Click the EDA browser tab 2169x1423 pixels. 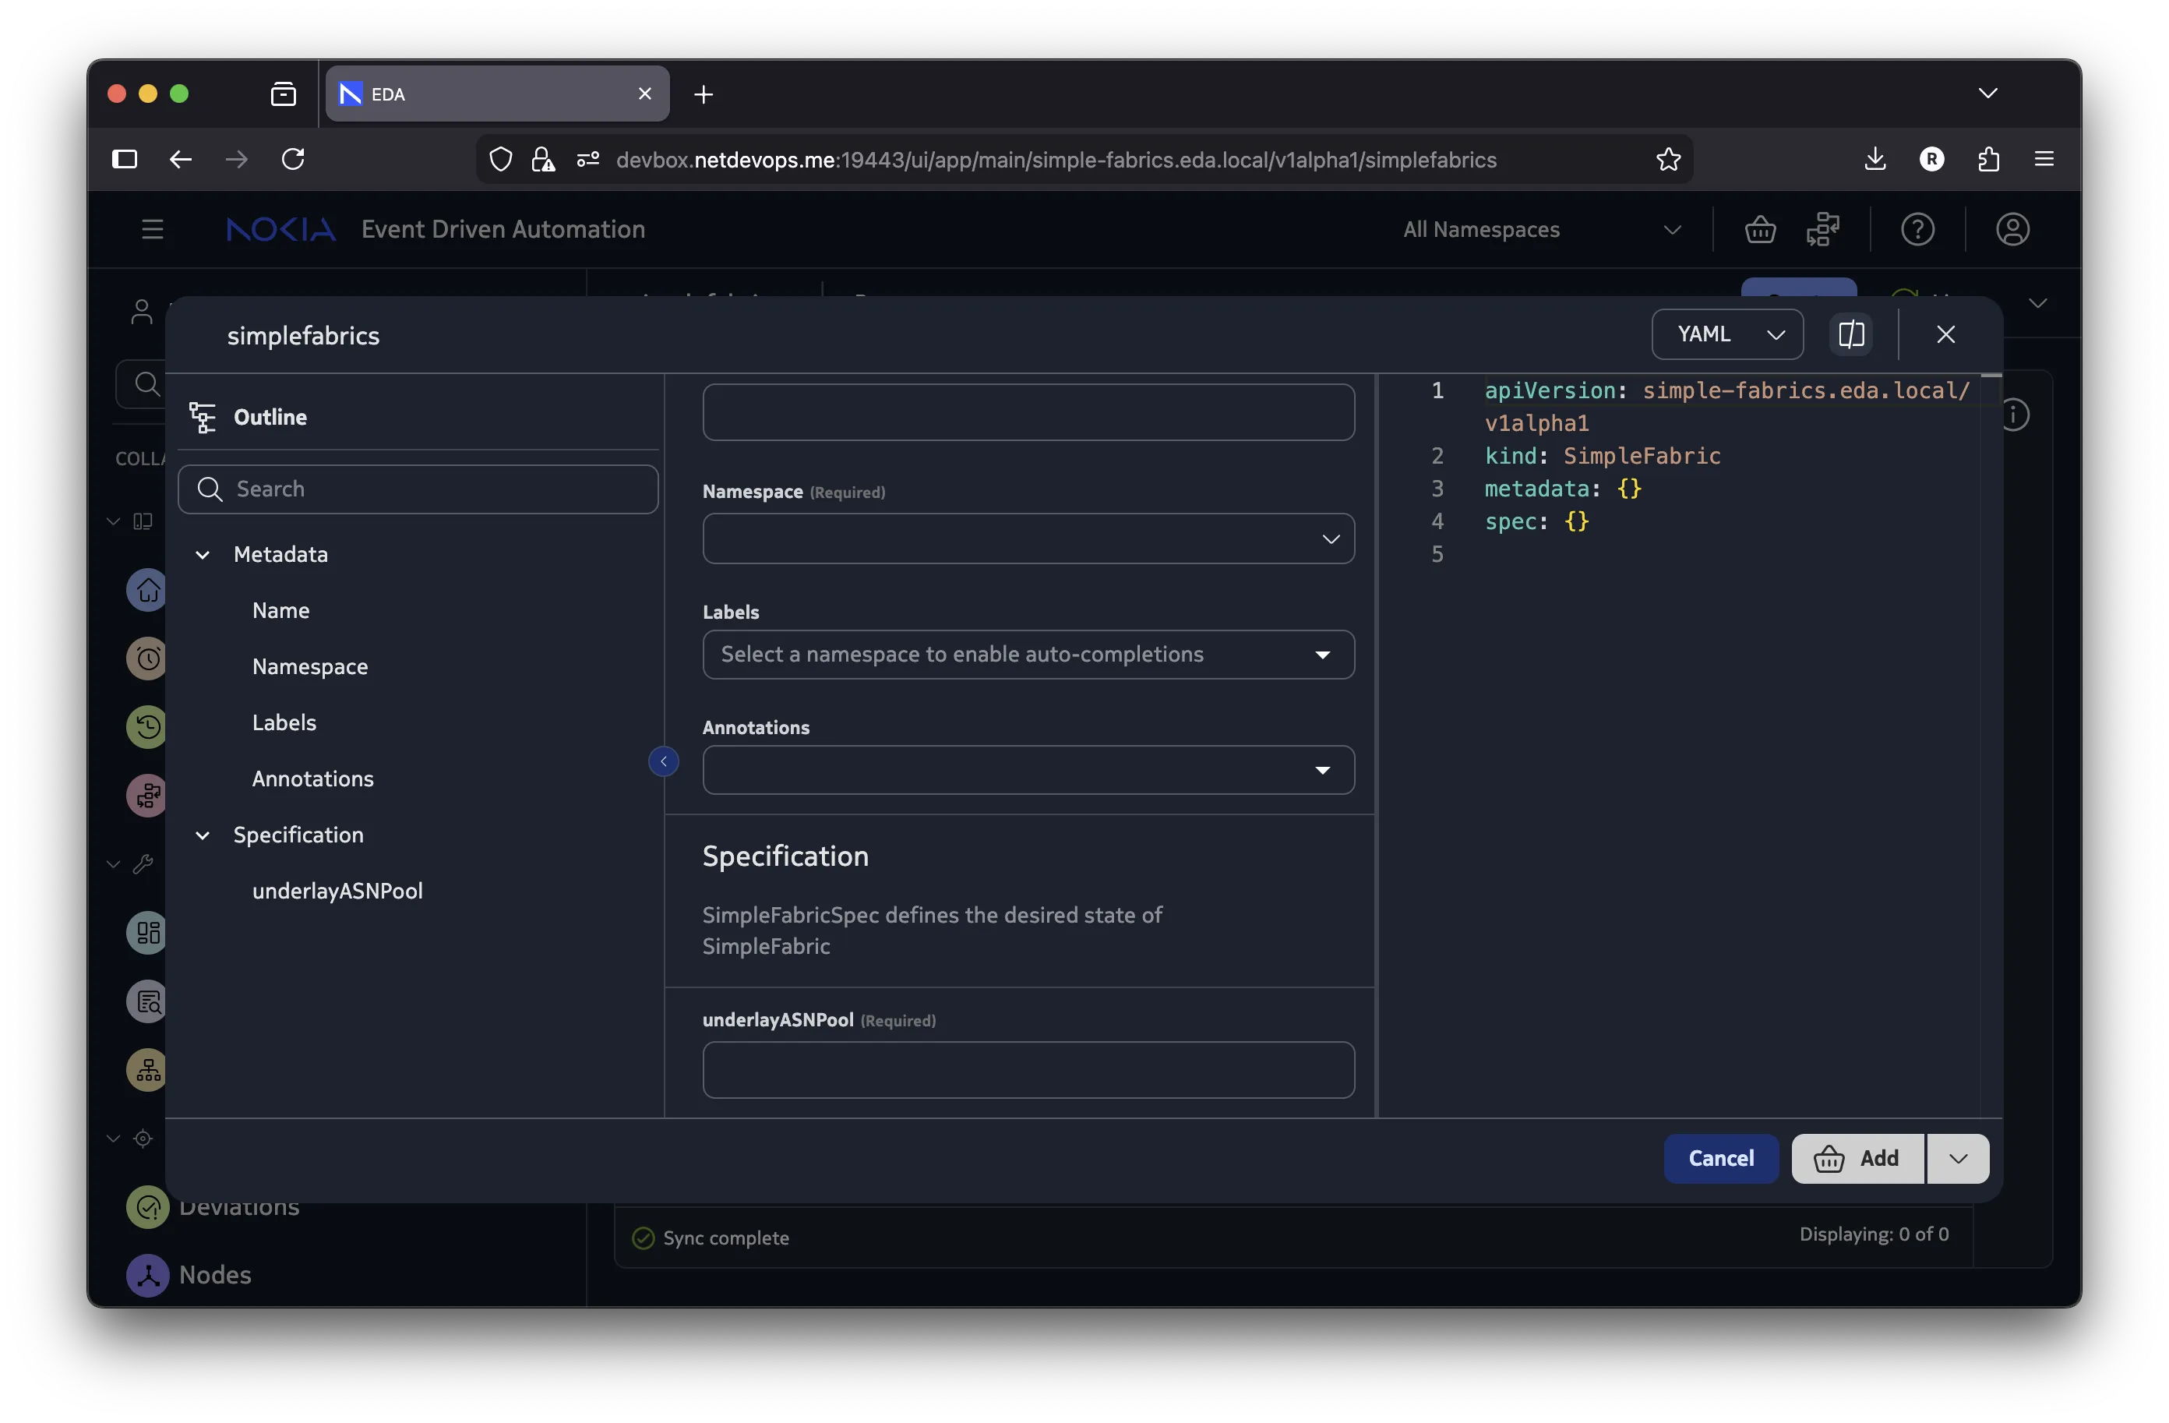tap(497, 94)
